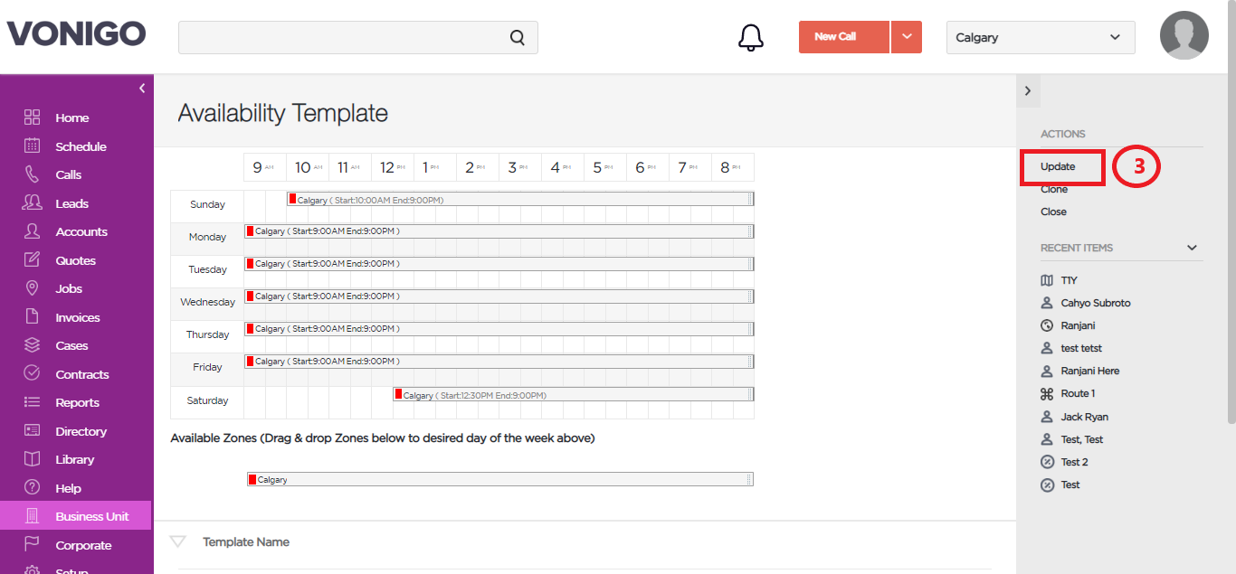
Task: Open the Ranjani recent item
Action: pyautogui.click(x=1069, y=325)
